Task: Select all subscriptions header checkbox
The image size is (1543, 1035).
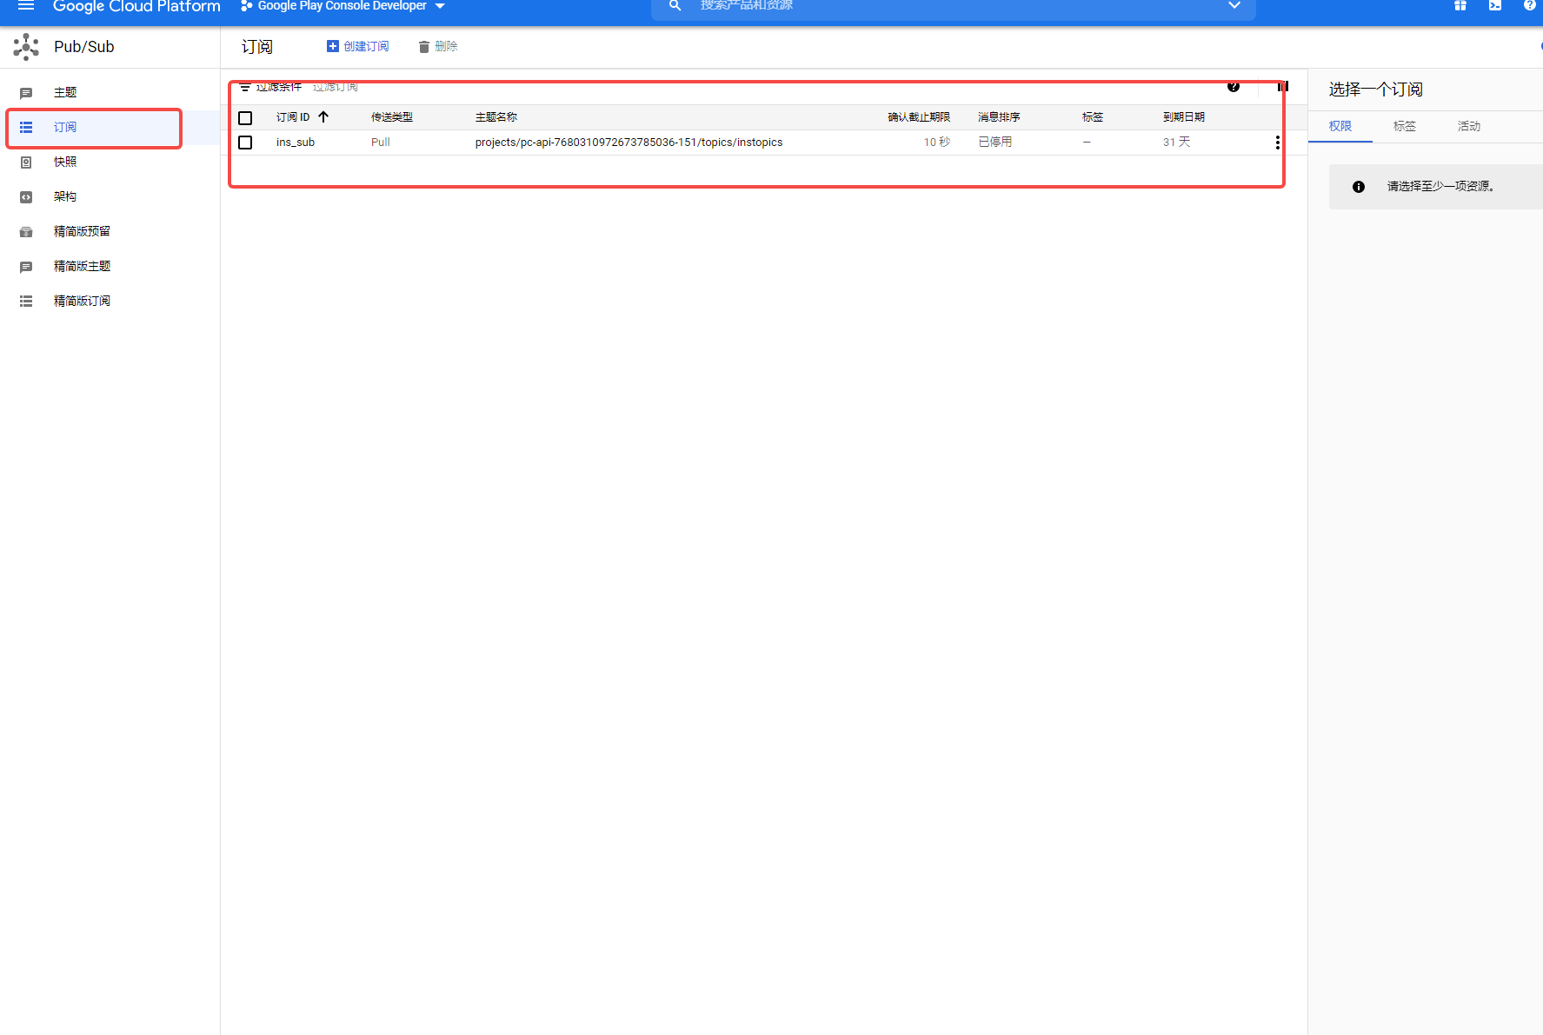Action: point(245,117)
